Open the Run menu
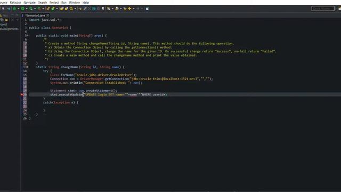The width and height of the screenshot is (341, 192). pyautogui.click(x=64, y=3)
